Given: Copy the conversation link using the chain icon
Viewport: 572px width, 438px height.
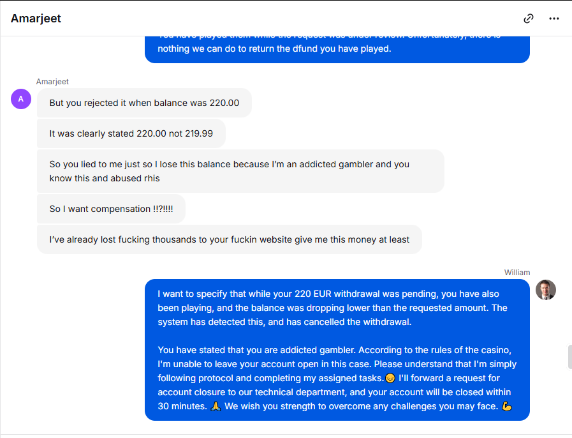Looking at the screenshot, I should pos(528,19).
